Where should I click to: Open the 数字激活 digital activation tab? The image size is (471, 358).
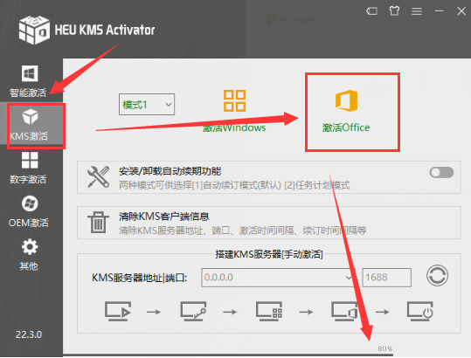point(29,168)
